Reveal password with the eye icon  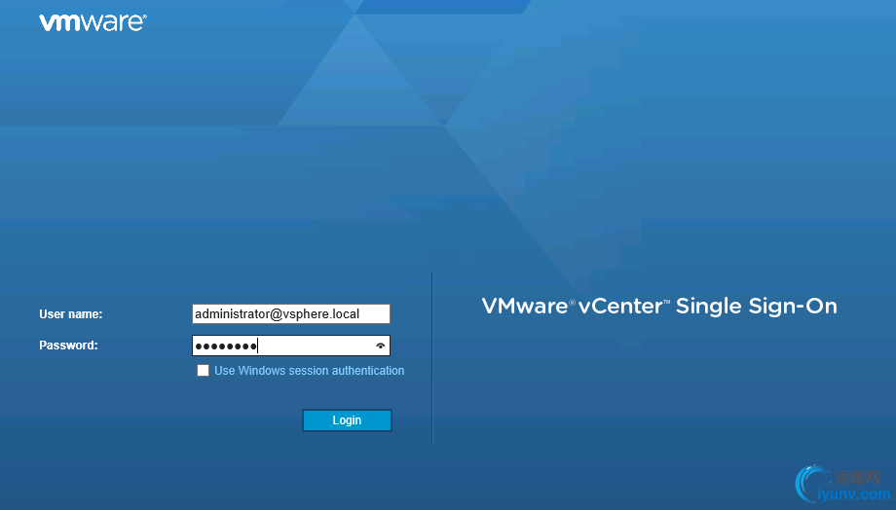381,346
